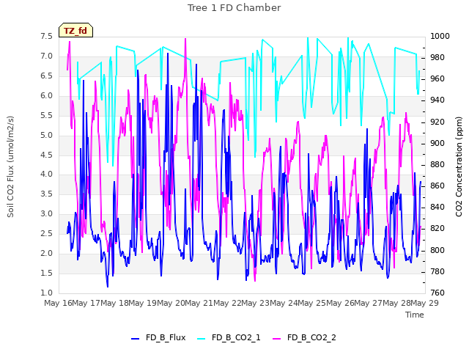Click the 940 right axis tick label
Image resolution: width=469 pixels, height=352 pixels.
[x=437, y=100]
